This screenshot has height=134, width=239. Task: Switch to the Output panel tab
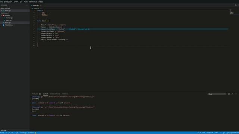(x=45, y=94)
